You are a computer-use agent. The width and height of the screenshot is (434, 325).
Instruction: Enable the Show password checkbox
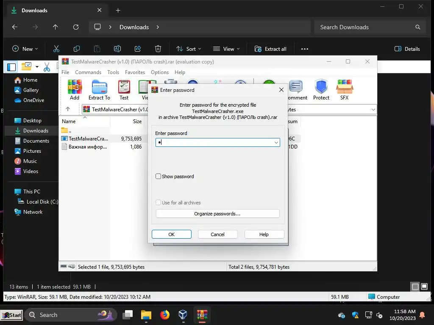click(159, 176)
